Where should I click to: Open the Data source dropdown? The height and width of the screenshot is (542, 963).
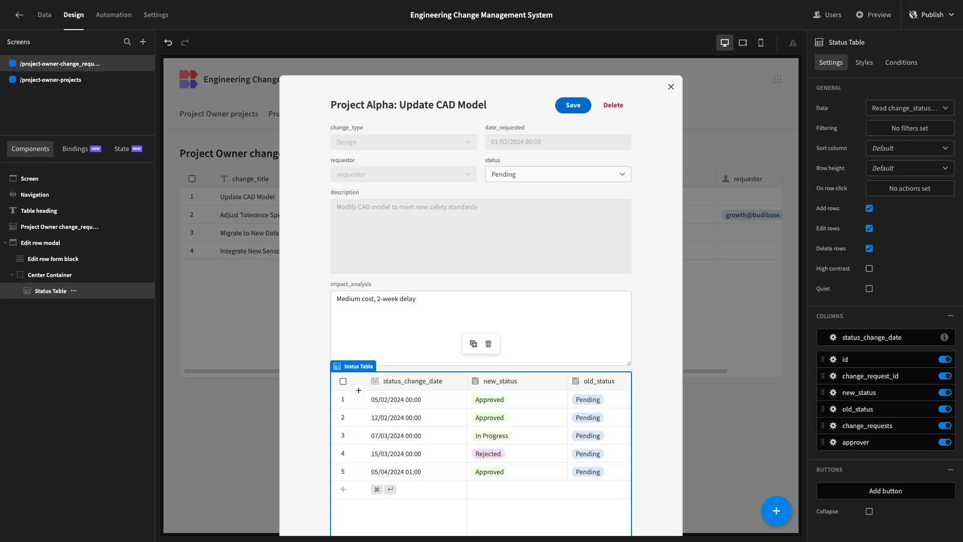coord(910,108)
